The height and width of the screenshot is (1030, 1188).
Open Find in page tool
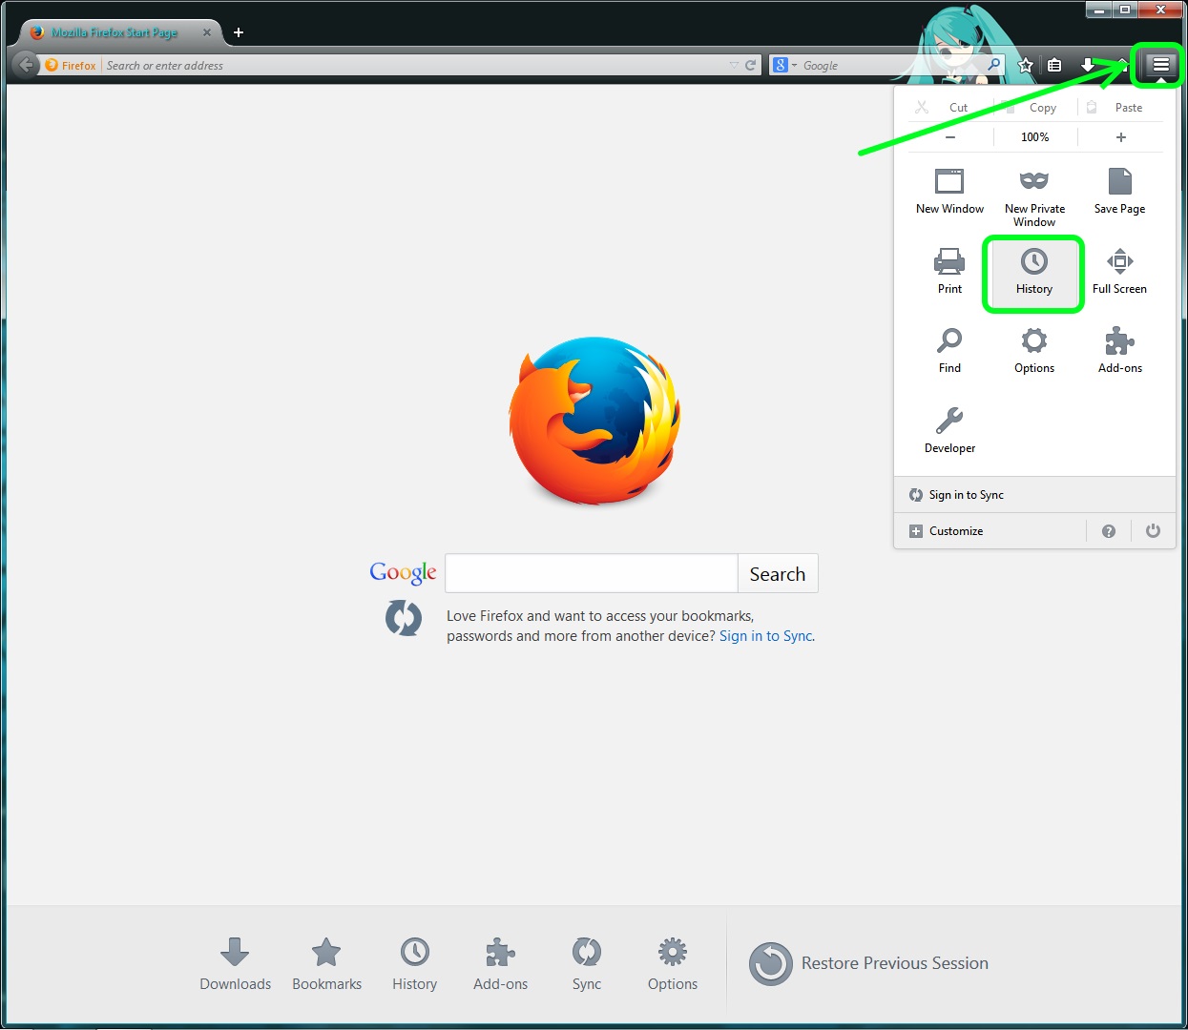949,350
